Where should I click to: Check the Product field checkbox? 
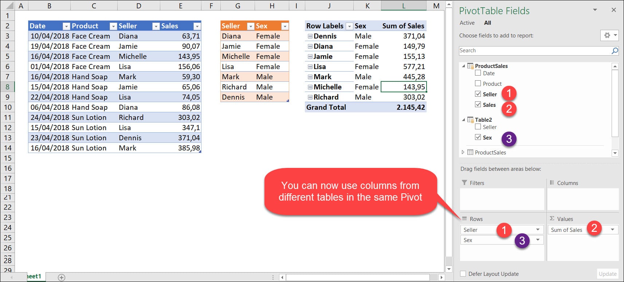478,83
